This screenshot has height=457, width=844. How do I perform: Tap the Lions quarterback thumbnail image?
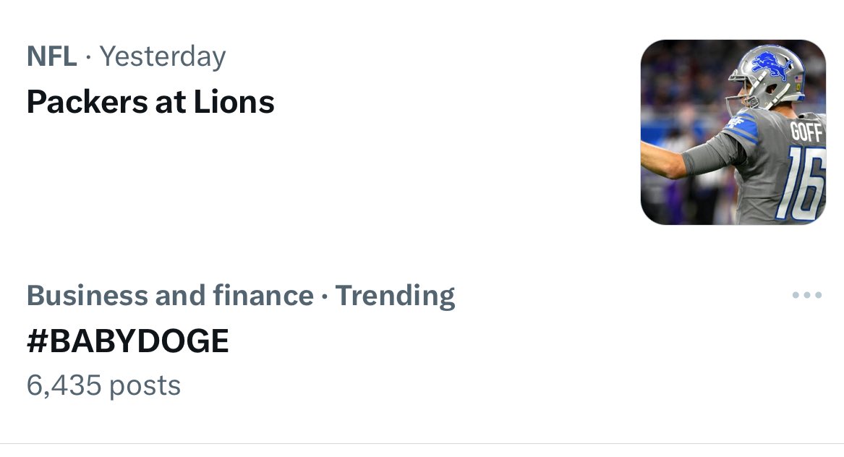point(733,132)
